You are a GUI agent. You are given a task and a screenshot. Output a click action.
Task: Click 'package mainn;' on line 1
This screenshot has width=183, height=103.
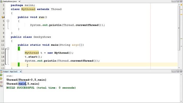[x=23, y=5]
